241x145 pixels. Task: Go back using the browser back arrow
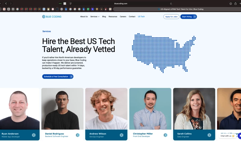click(6, 3)
